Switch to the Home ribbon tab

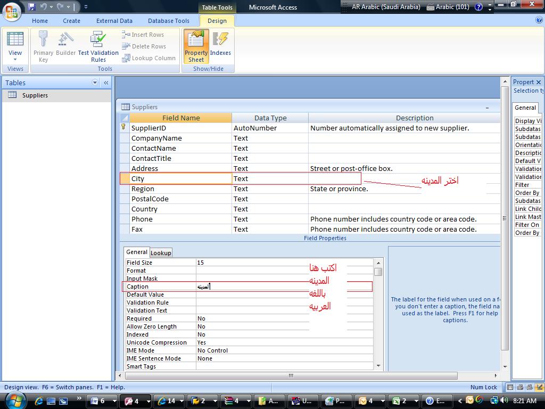(40, 21)
